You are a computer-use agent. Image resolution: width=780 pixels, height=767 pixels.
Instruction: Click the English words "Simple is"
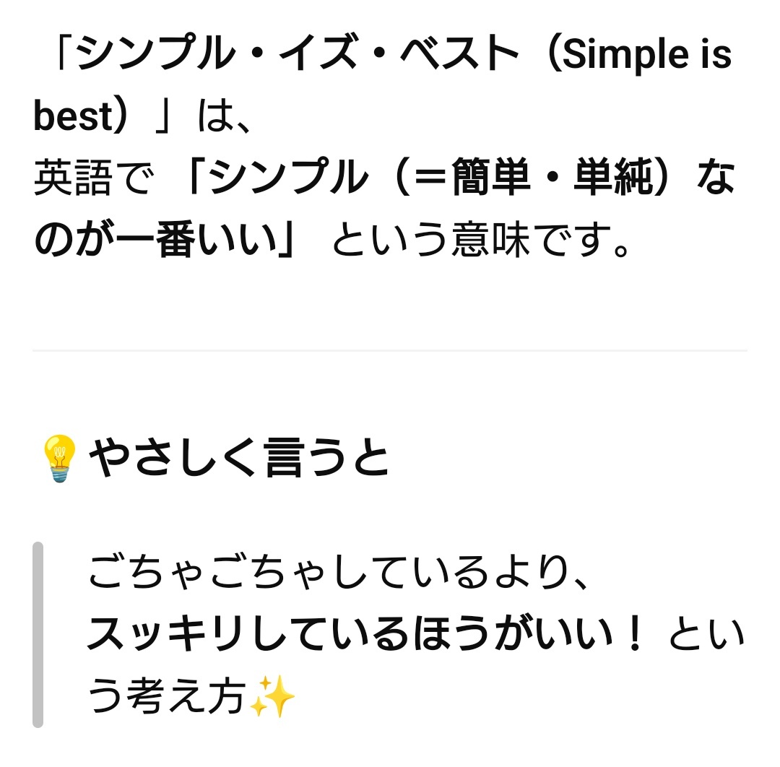[x=646, y=56]
